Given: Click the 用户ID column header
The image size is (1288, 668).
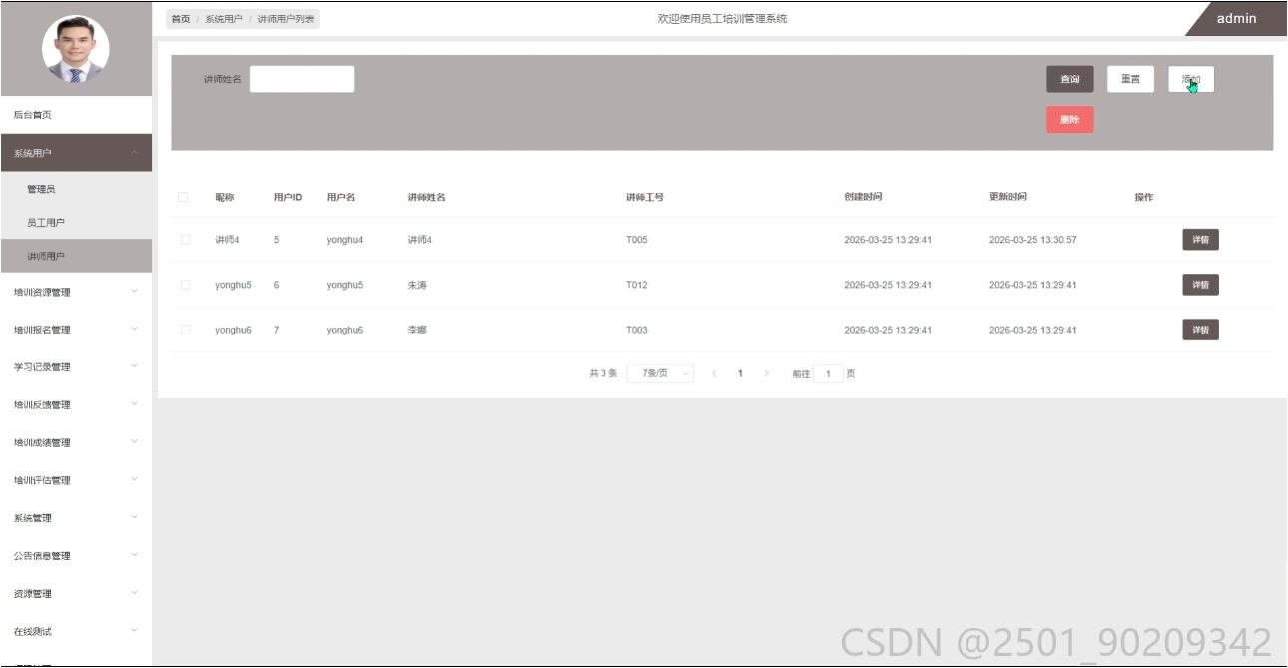Looking at the screenshot, I should pyautogui.click(x=288, y=197).
